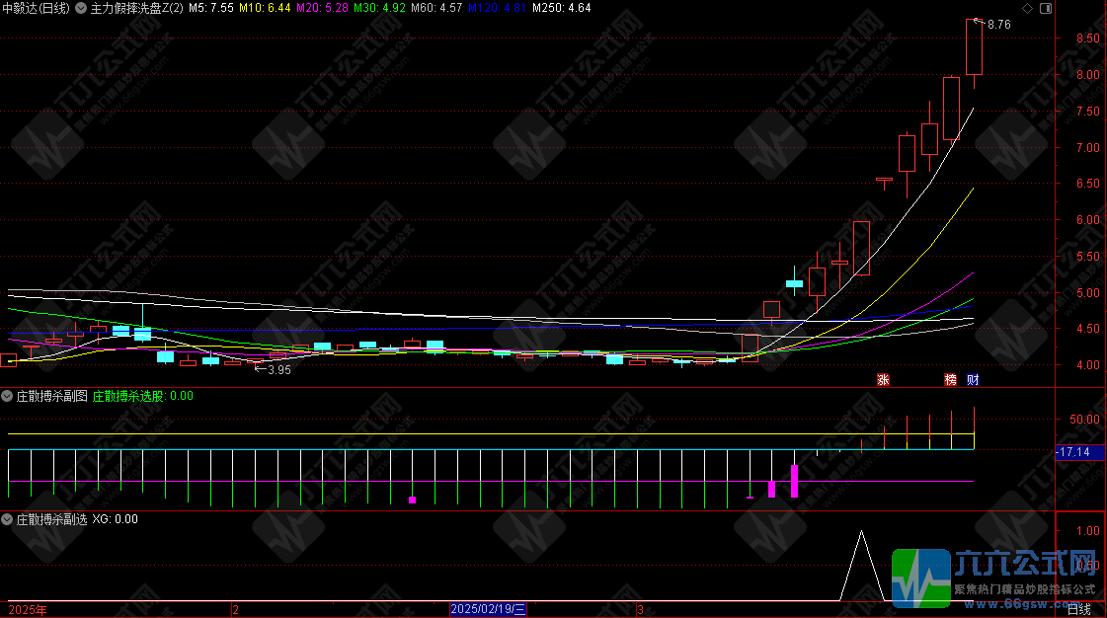Click the 2025年 label on the time axis
The image size is (1107, 618).
pyautogui.click(x=24, y=610)
